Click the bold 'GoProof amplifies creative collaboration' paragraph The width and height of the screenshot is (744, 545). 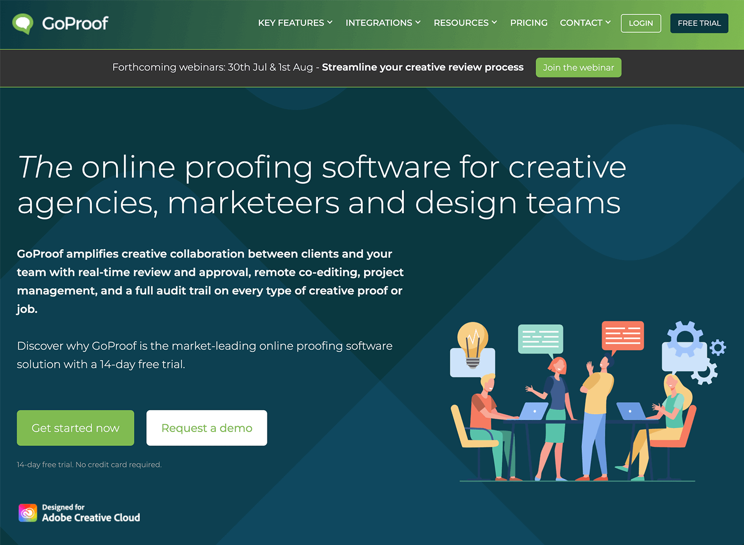pyautogui.click(x=210, y=281)
